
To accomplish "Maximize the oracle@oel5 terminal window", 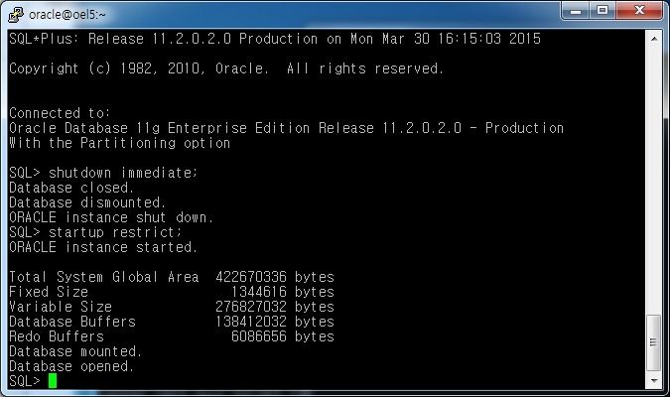I will click(603, 11).
